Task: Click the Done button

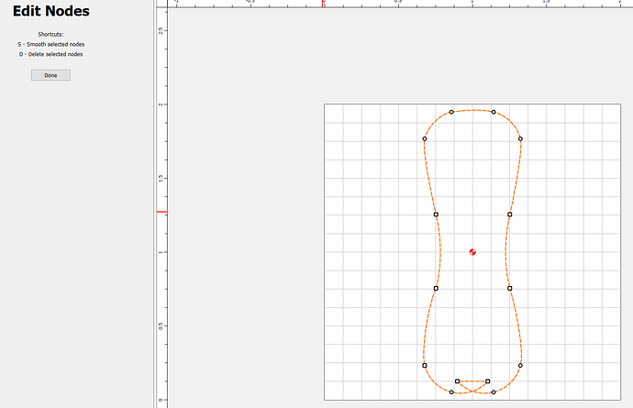Action: point(50,75)
